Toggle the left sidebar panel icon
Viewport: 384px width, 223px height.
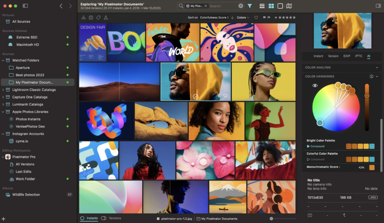tap(25, 6)
